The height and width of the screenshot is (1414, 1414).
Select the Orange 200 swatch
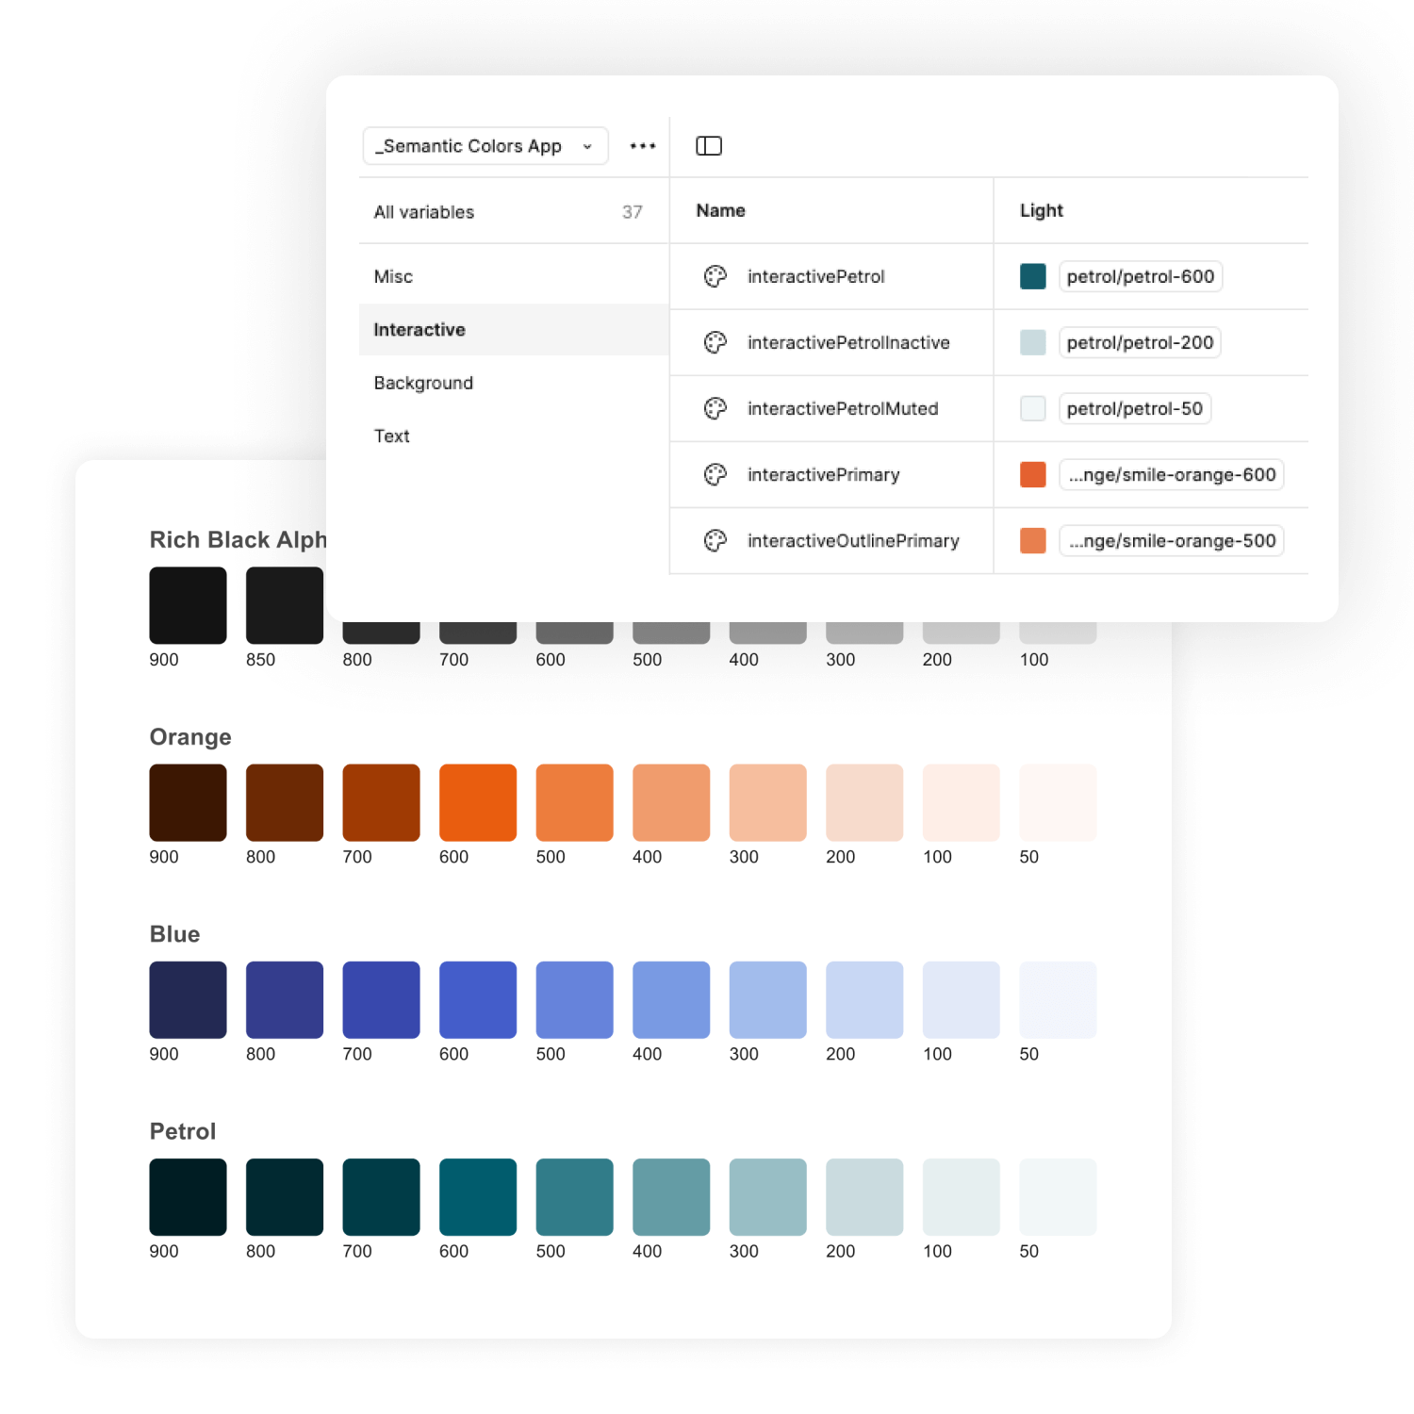[864, 802]
